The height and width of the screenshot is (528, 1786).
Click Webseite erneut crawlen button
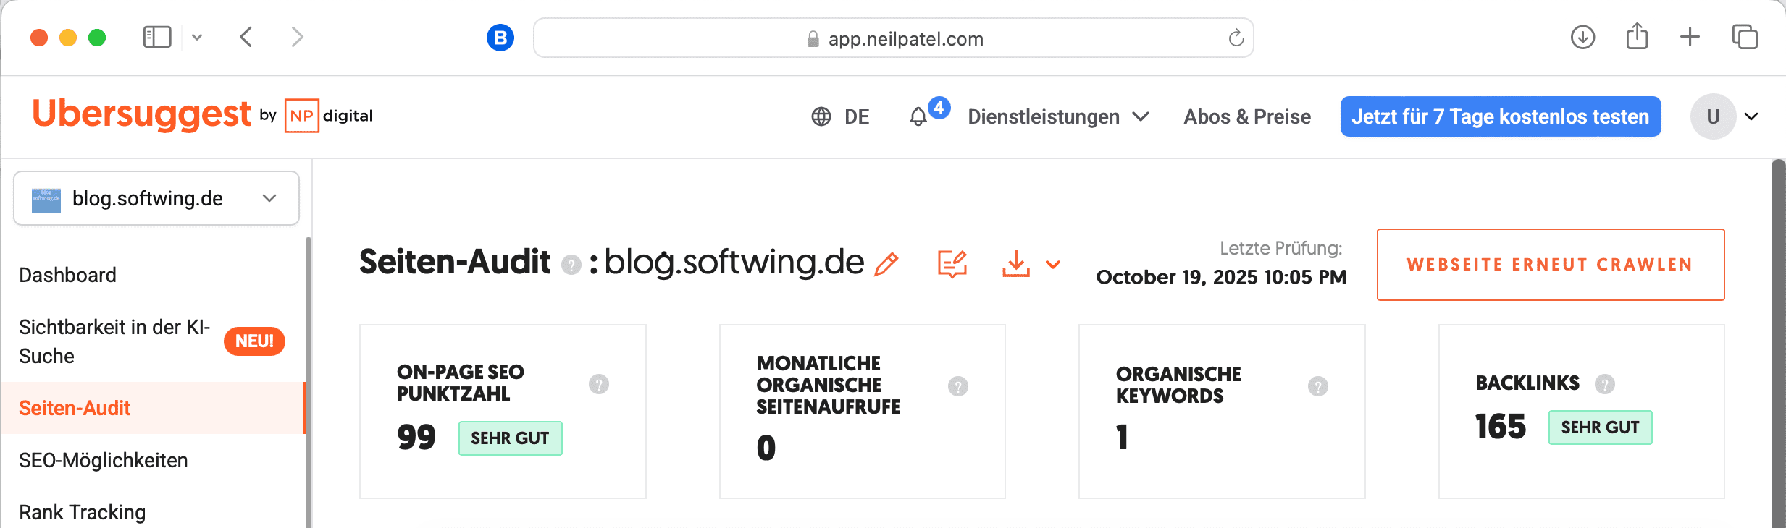point(1550,265)
